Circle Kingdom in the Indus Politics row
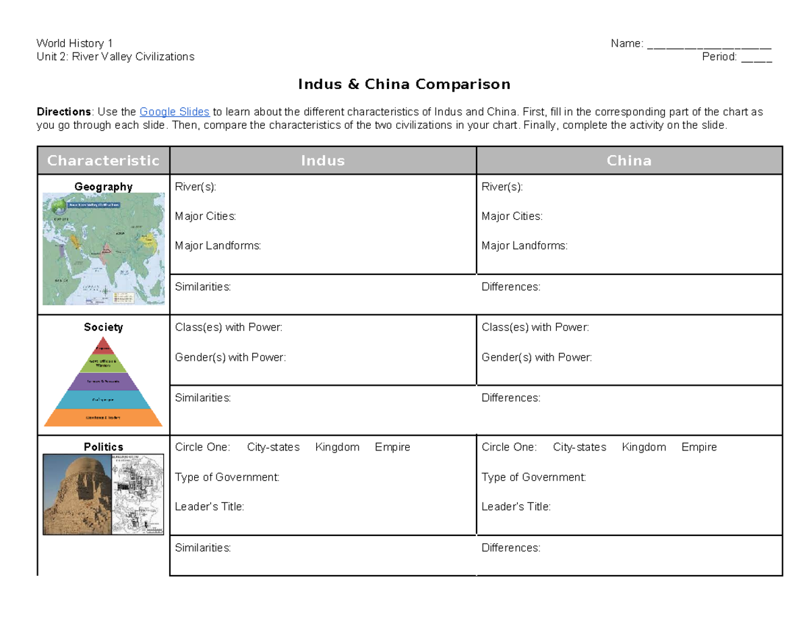The width and height of the screenshot is (809, 625). 338,447
